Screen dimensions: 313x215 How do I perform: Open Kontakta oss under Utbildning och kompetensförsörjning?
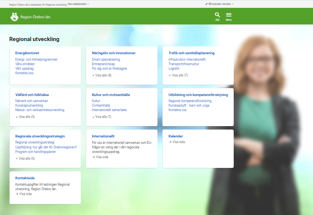(177, 110)
